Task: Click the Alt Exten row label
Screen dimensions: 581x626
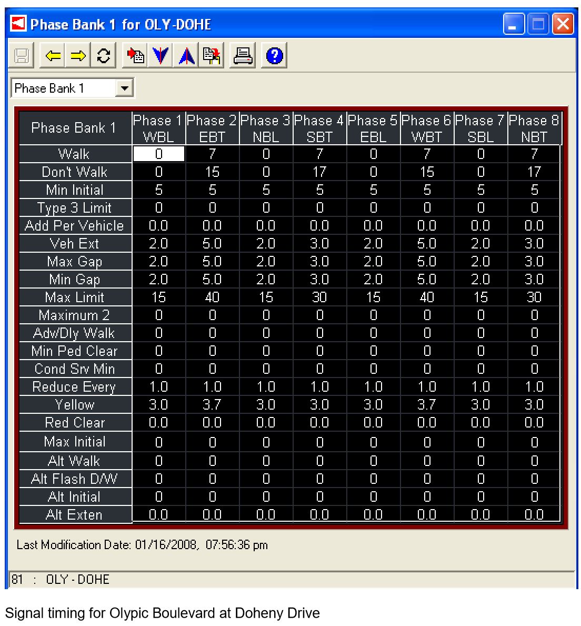Action: [x=75, y=514]
